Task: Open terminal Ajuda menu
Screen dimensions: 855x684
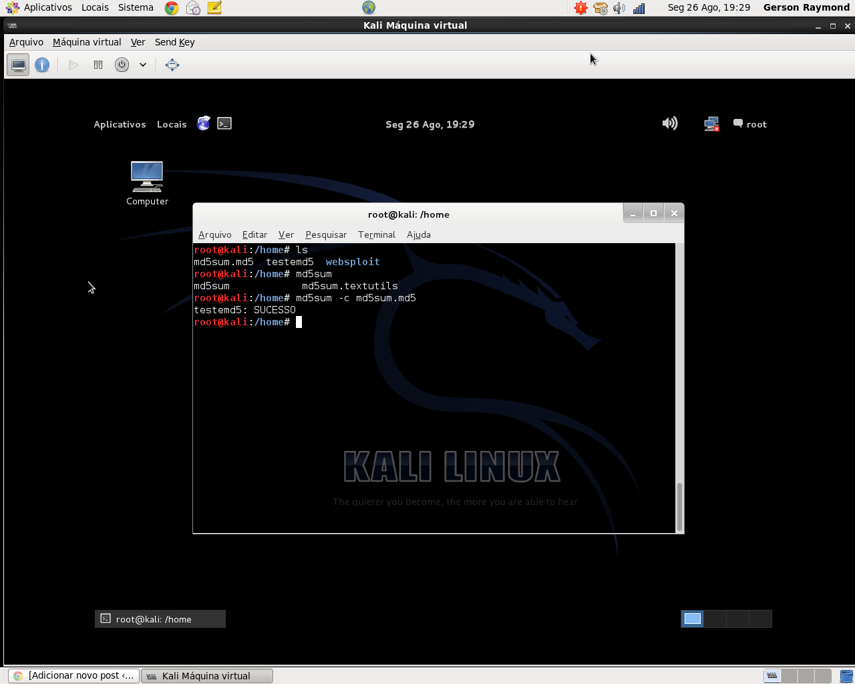Action: click(x=419, y=234)
